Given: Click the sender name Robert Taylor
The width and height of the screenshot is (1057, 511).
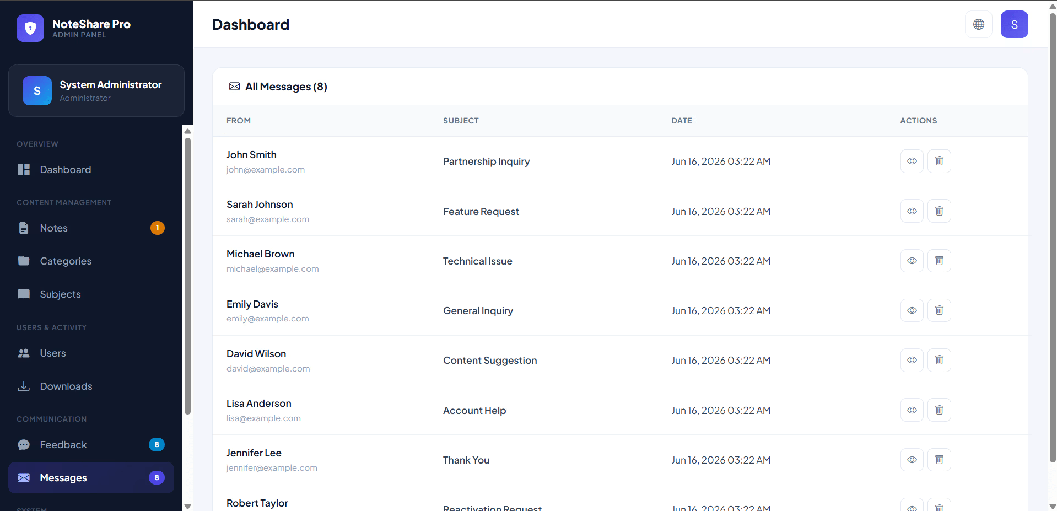Looking at the screenshot, I should point(257,503).
